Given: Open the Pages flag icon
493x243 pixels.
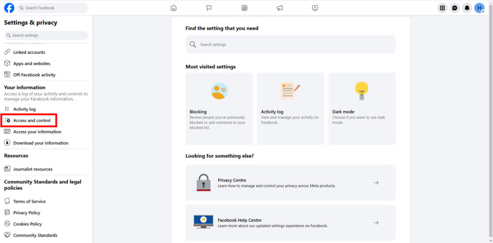Looking at the screenshot, I should (x=209, y=8).
